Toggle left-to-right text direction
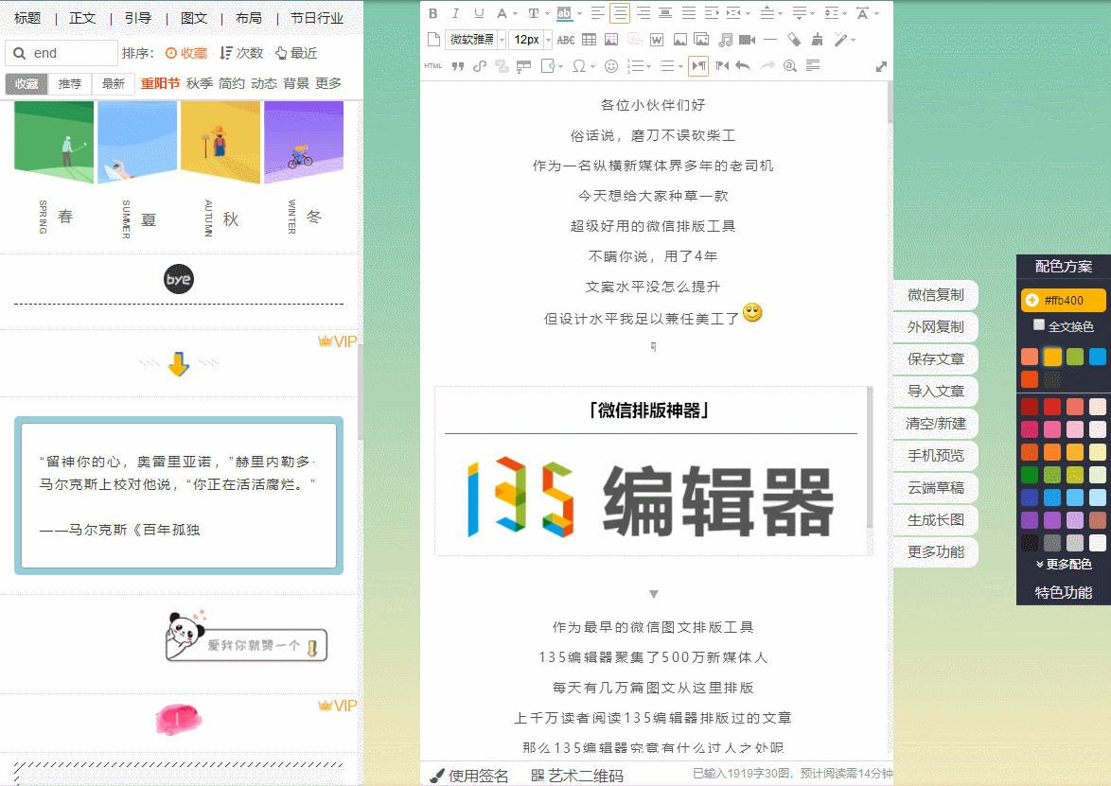Viewport: 1111px width, 786px height. point(698,66)
